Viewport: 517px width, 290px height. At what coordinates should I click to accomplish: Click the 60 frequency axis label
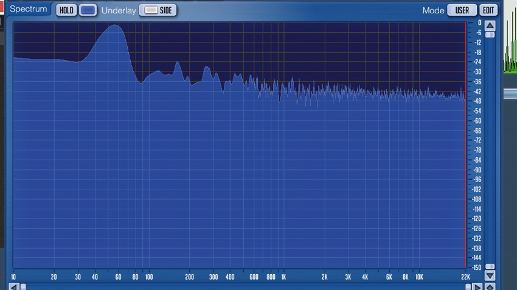[119, 277]
